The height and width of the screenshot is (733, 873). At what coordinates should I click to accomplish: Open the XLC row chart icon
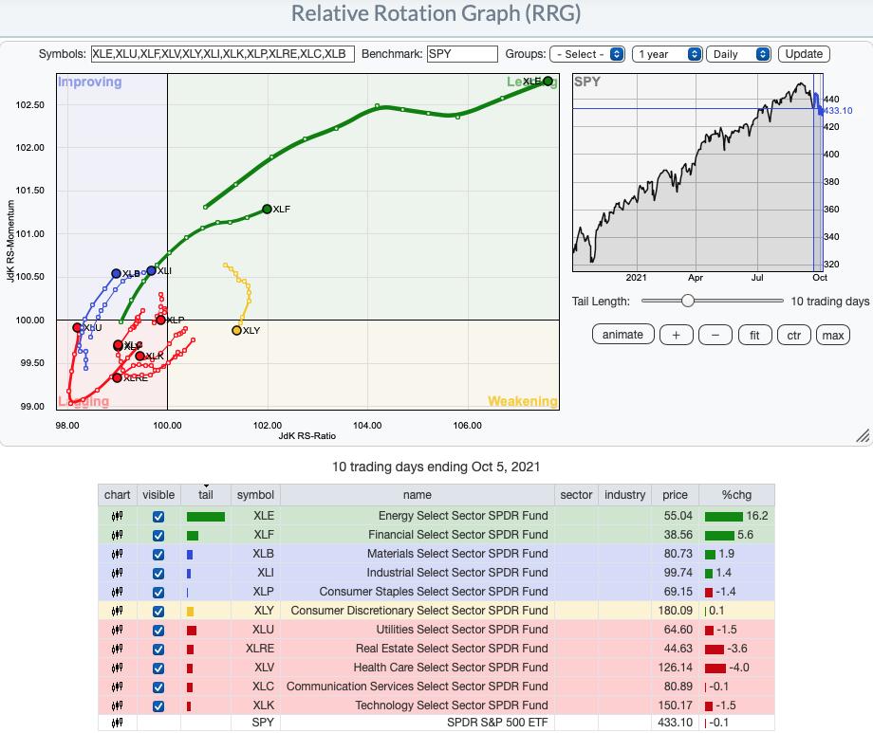[117, 687]
